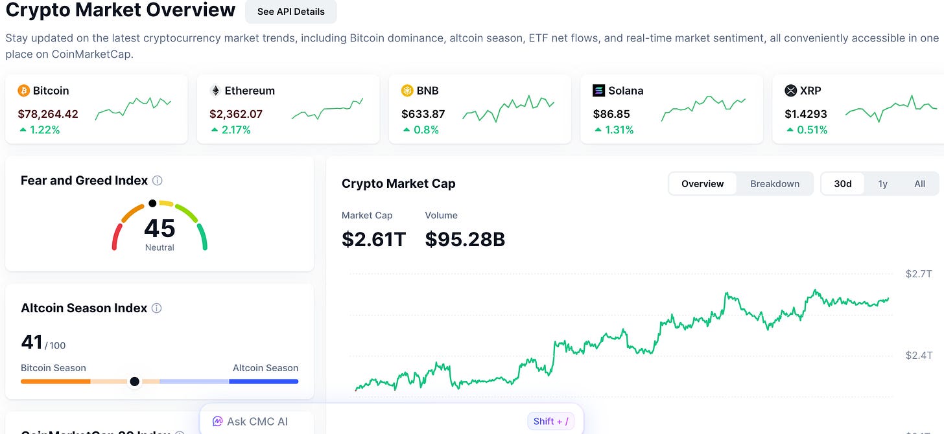The image size is (944, 434).
Task: Select the All time range
Action: [919, 183]
